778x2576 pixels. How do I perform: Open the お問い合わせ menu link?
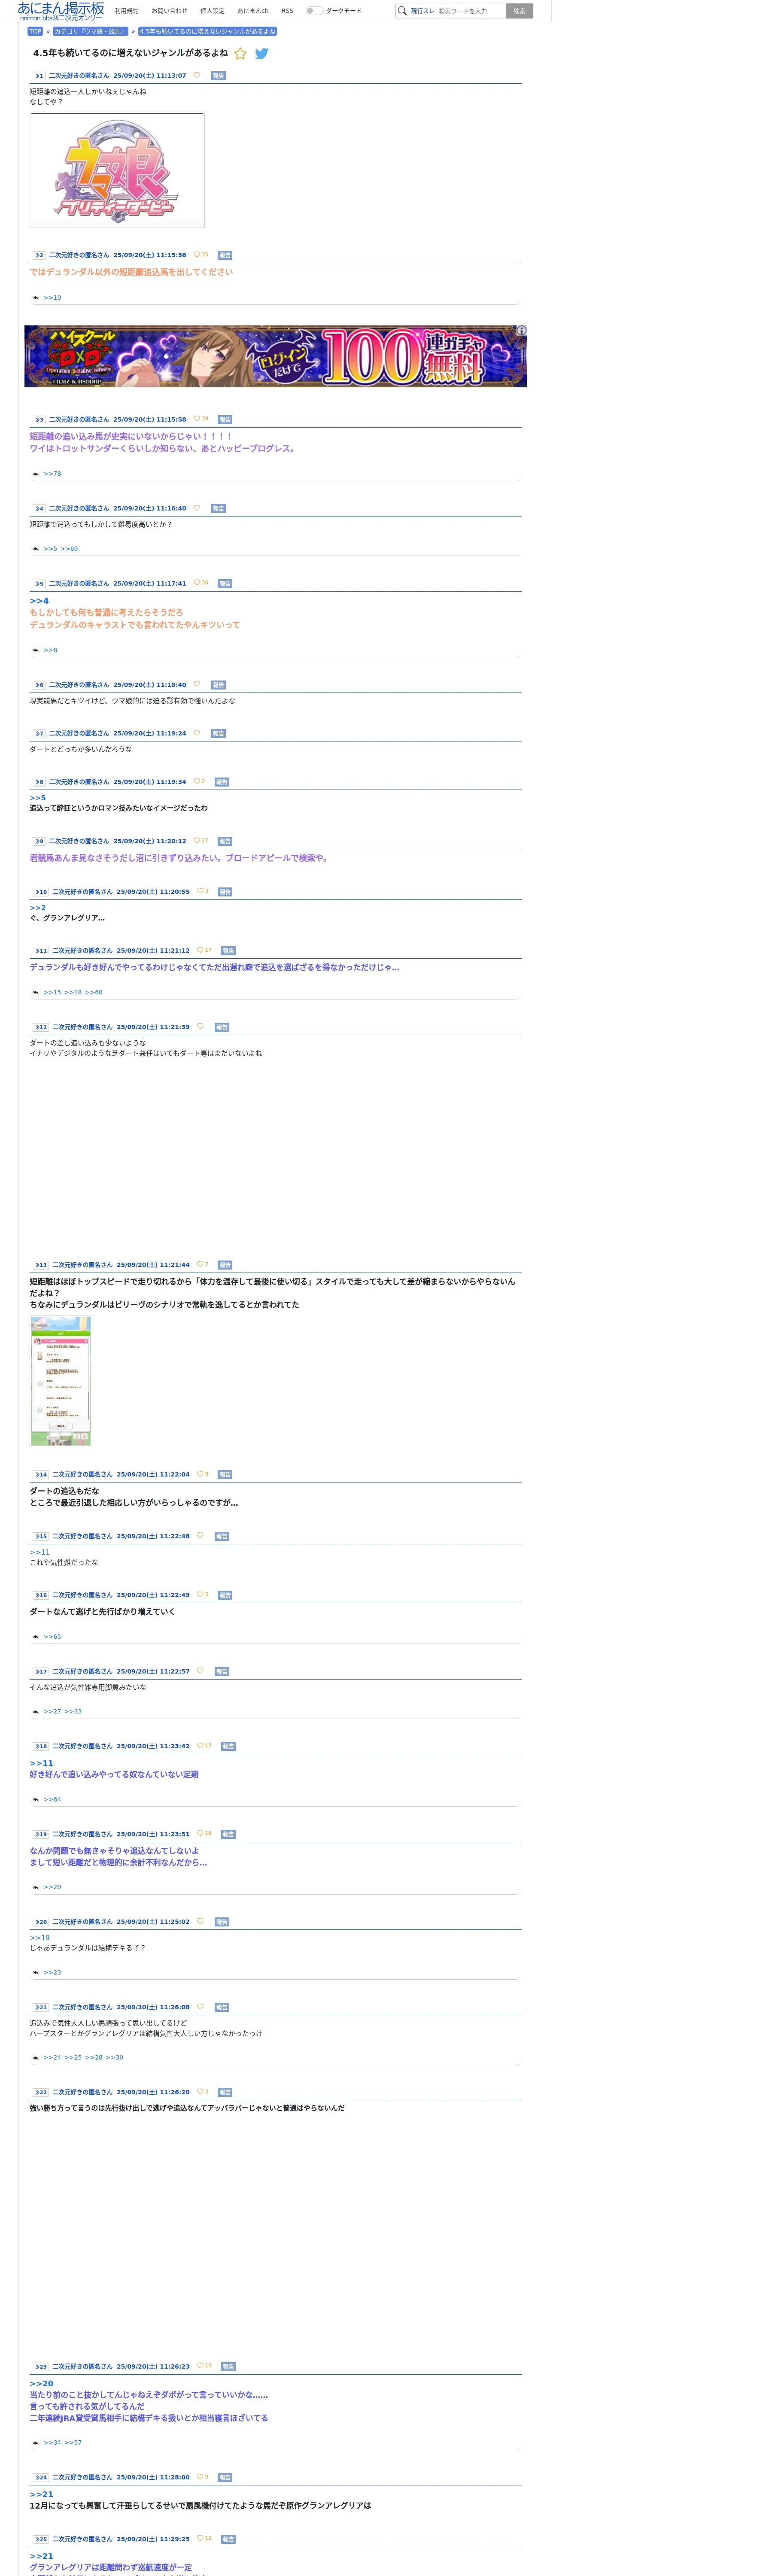tap(169, 11)
